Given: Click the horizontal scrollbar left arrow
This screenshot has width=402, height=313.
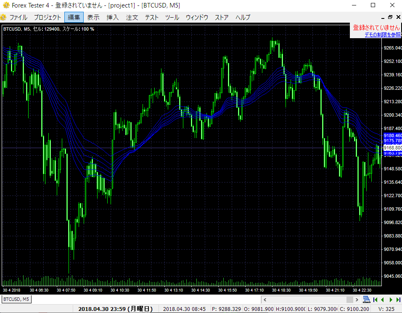Looking at the screenshot, I should (x=265, y=300).
